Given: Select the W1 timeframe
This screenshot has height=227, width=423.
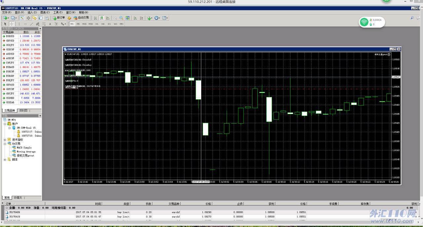Looking at the screenshot, I should pyautogui.click(x=115, y=24).
